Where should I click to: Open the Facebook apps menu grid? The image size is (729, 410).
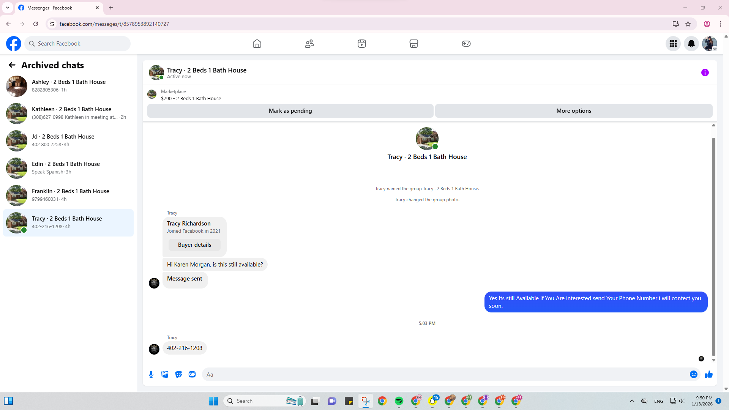pyautogui.click(x=673, y=44)
